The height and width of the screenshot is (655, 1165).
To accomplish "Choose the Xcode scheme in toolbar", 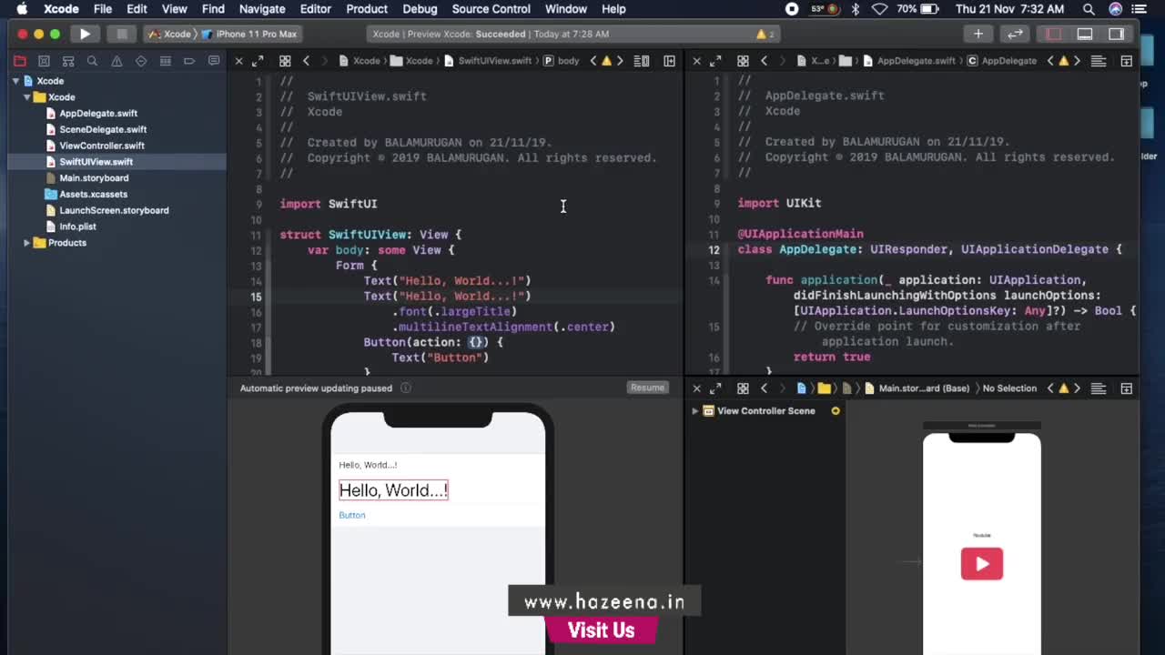I will 169,34.
